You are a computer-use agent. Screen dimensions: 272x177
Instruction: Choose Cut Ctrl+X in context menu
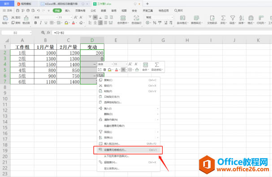[128, 86]
